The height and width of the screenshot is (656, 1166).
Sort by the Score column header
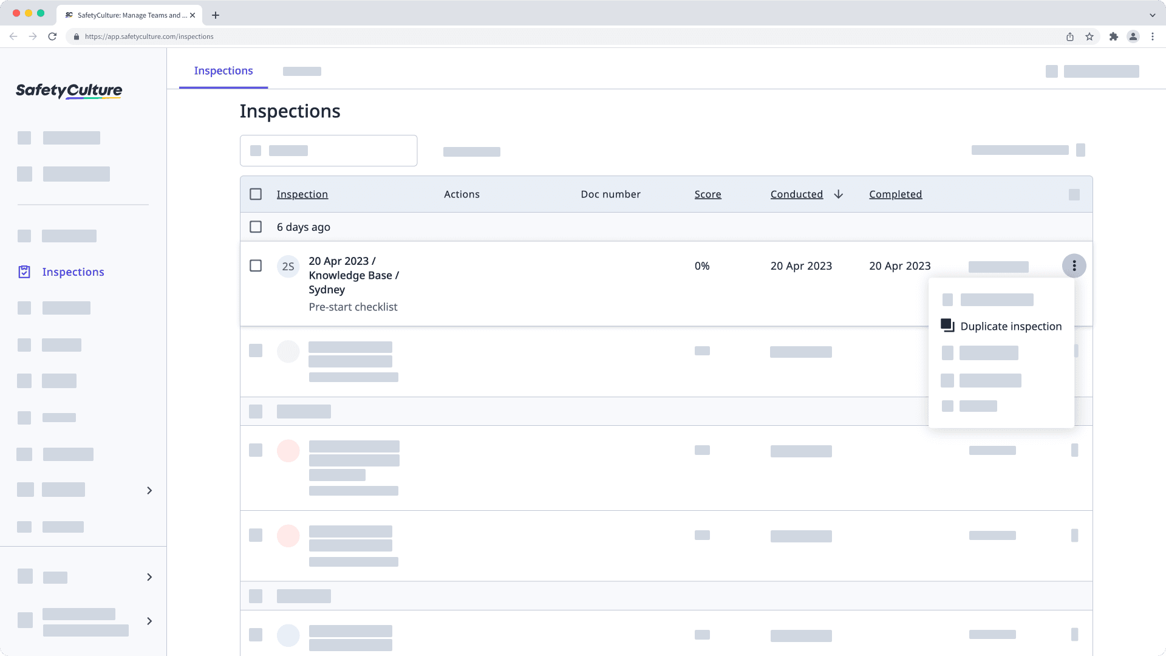(x=707, y=194)
